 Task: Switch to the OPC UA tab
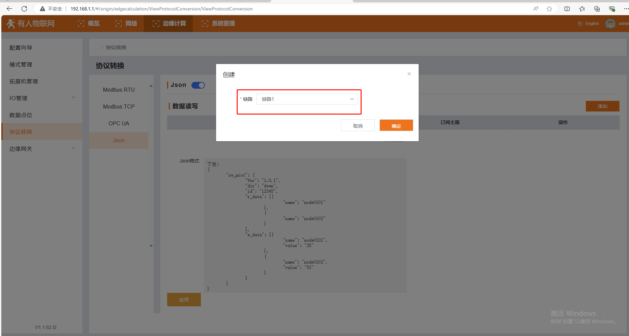[119, 123]
